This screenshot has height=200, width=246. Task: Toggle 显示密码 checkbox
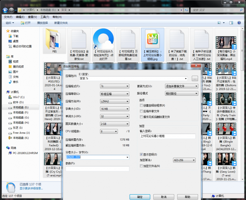[x=141, y=155]
